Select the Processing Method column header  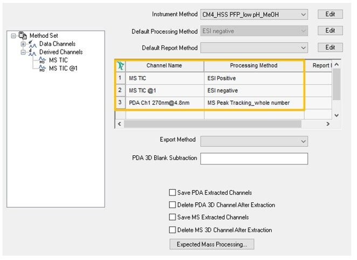tap(254, 66)
